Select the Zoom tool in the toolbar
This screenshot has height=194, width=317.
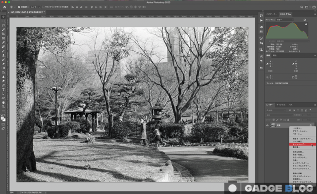(3, 107)
